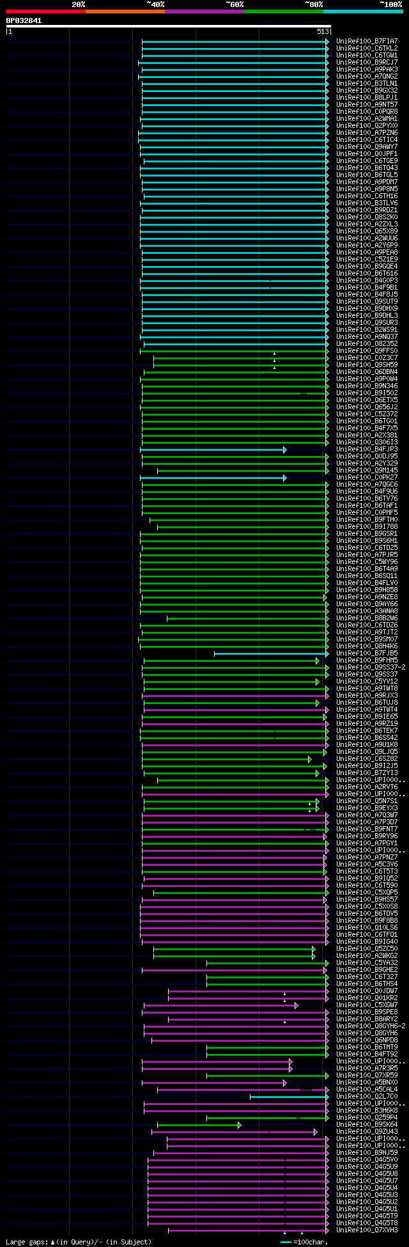Click the red ~20% identity legend segment

point(46,11)
